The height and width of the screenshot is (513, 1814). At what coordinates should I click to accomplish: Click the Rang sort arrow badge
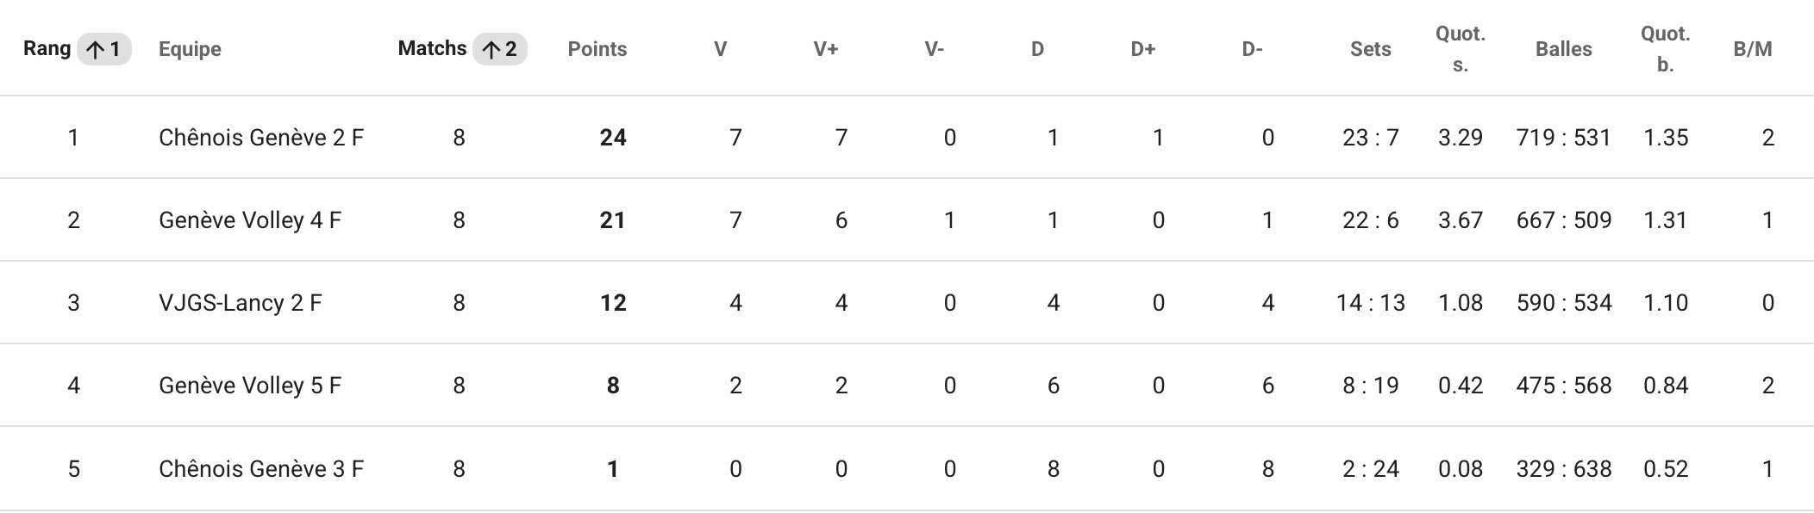[104, 49]
